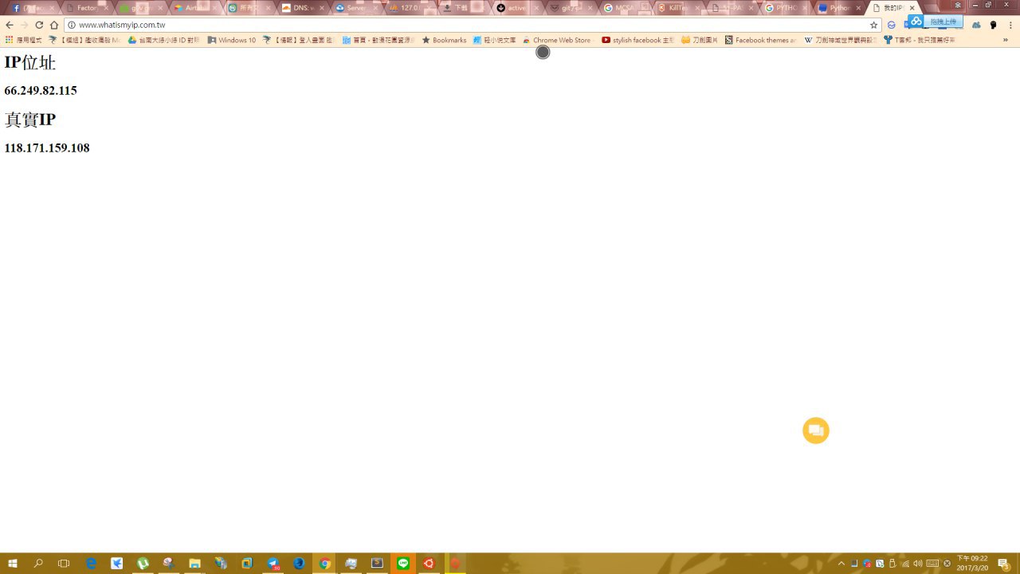1020x574 pixels.
Task: Open the apps shortcut in bookmarks bar
Action: (22, 40)
